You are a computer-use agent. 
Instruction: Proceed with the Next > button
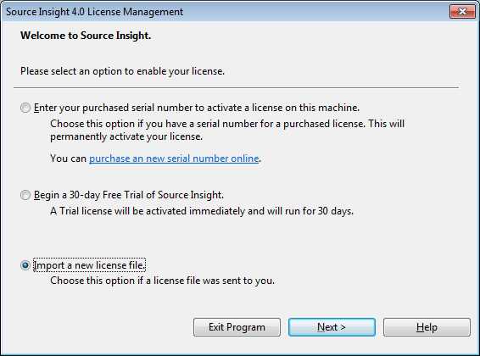[x=332, y=327]
